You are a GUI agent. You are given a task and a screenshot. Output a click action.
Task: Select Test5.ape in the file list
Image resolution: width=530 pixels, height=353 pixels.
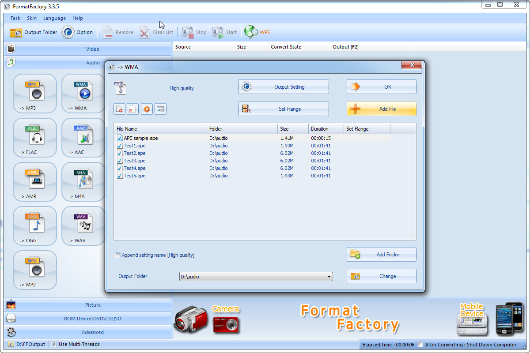coord(252,176)
